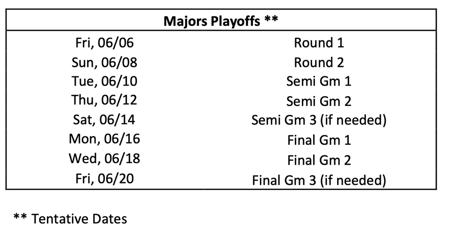Click the double asterisk before Tentative Dates

coord(20,217)
